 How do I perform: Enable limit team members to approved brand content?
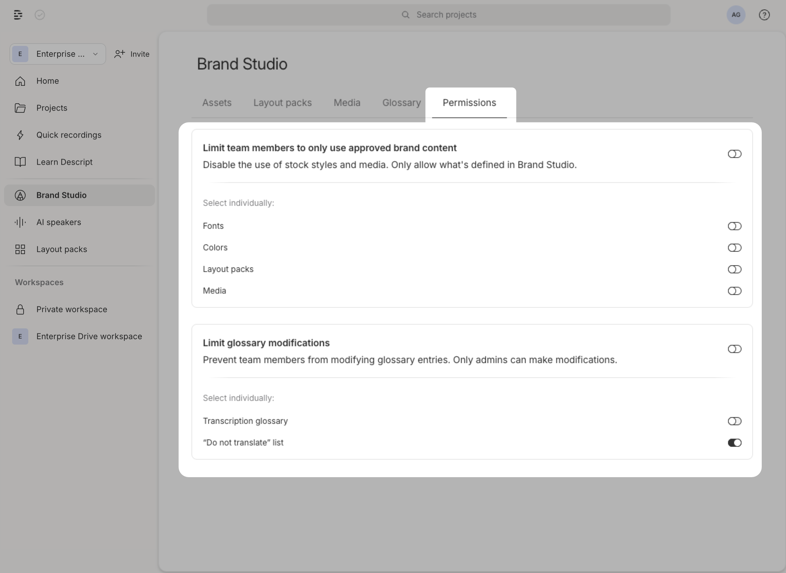point(735,154)
